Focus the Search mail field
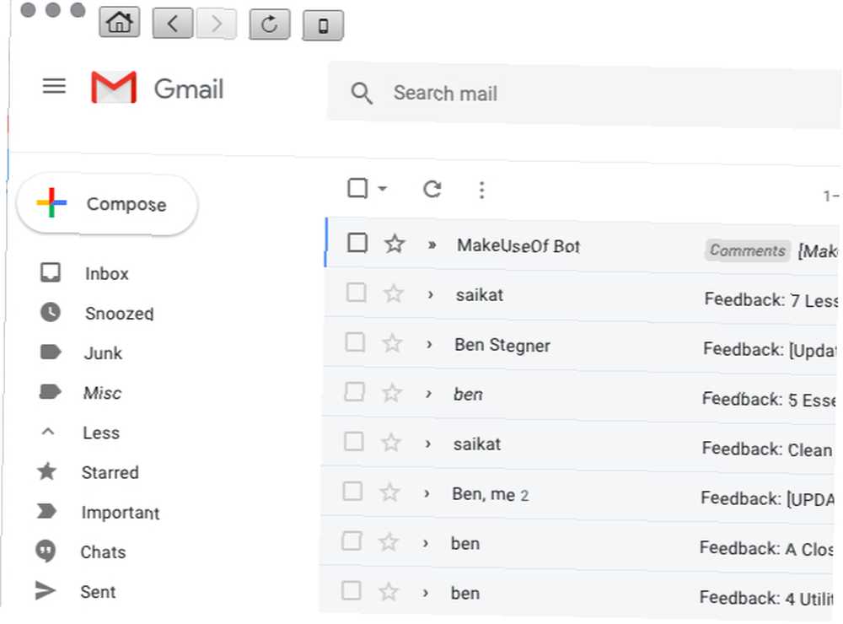 click(585, 94)
